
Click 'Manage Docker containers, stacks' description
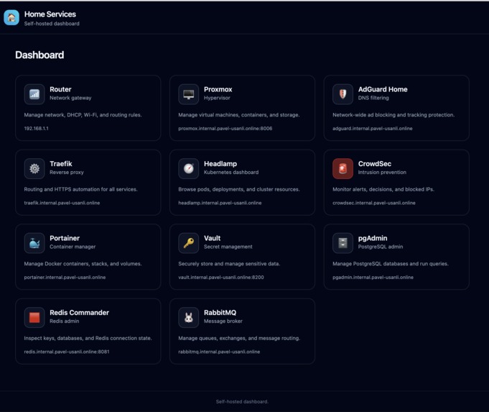pyautogui.click(x=83, y=264)
